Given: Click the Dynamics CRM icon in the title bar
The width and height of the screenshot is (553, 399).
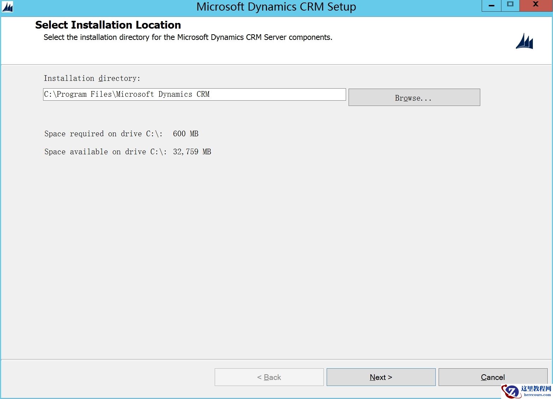Looking at the screenshot, I should coord(7,7).
